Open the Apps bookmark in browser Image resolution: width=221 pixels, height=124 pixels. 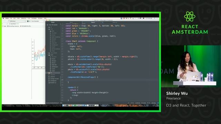coord(4,26)
